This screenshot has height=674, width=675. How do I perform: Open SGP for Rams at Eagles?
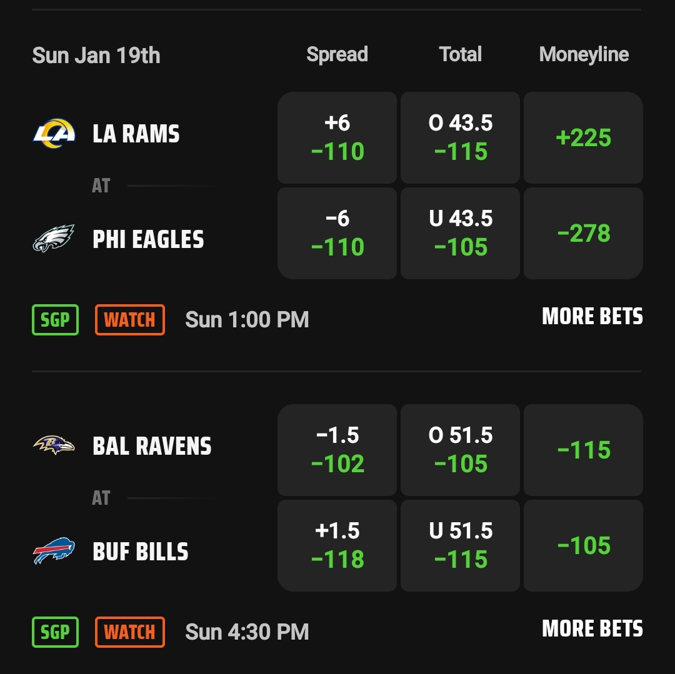point(55,320)
